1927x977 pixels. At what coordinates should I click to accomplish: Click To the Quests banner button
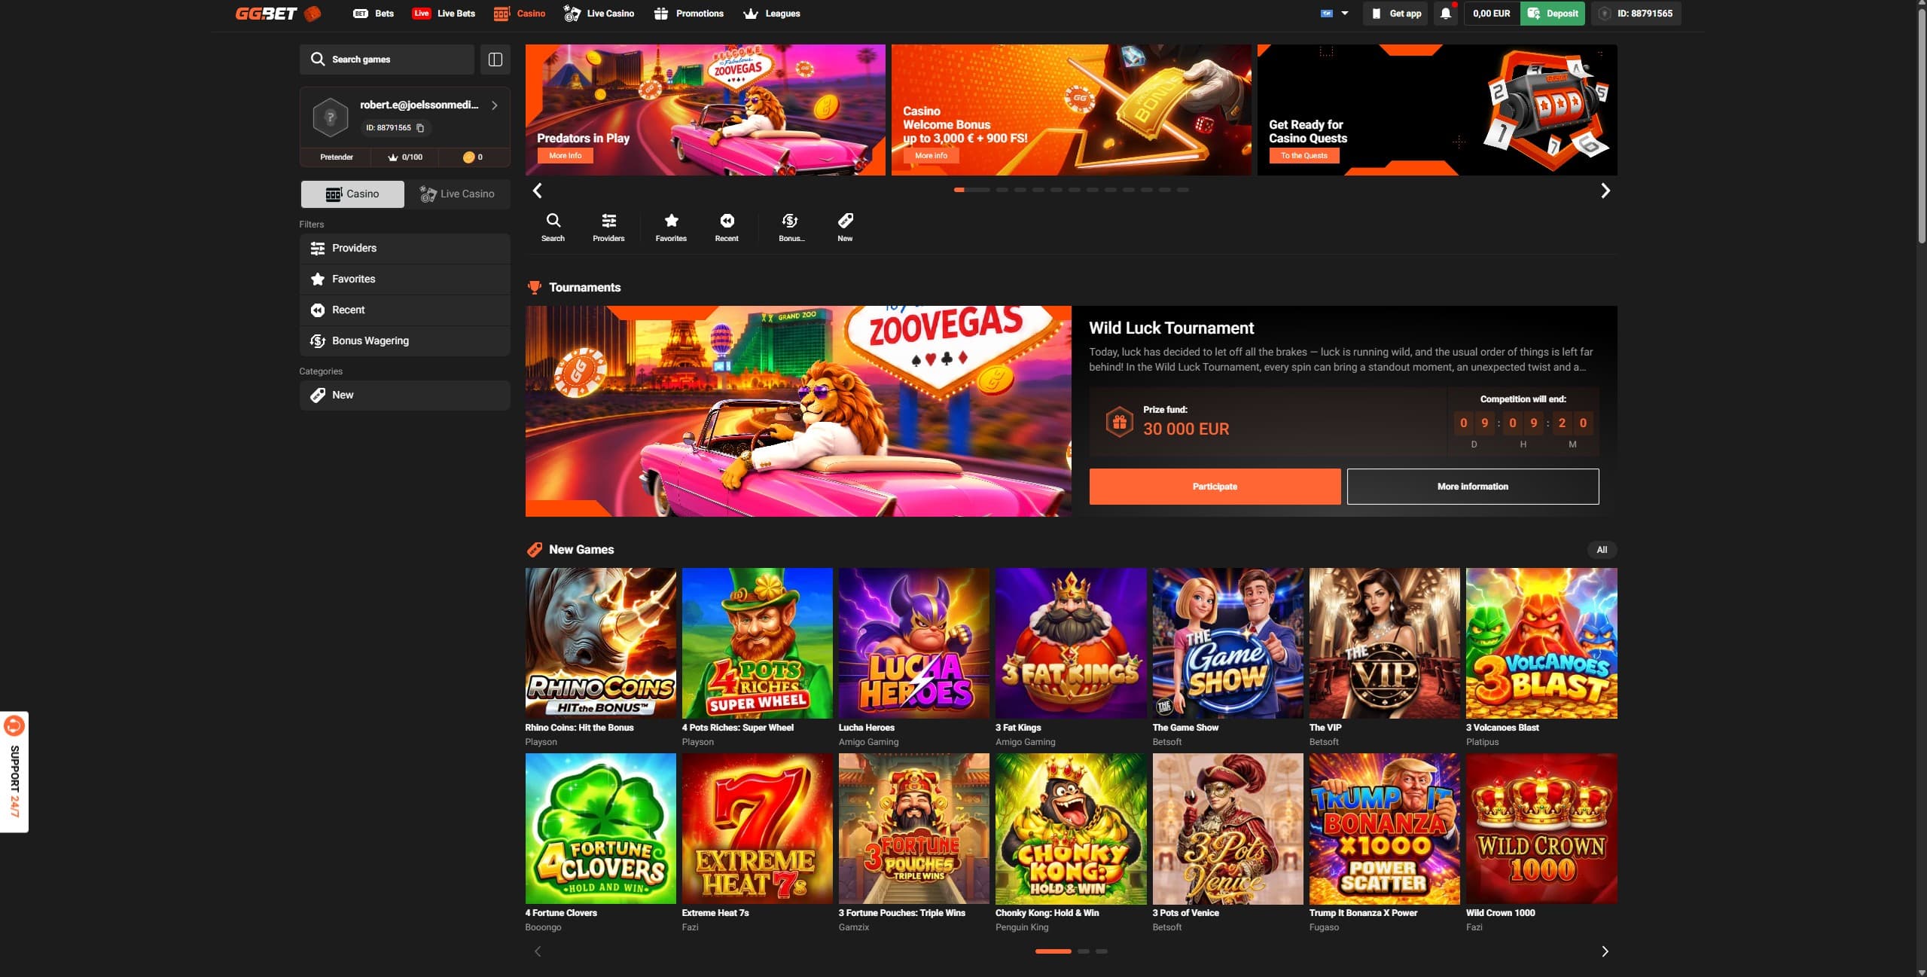(1303, 156)
